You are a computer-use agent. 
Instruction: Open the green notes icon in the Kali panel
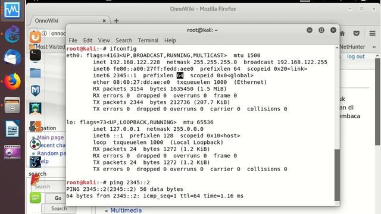(35, 197)
